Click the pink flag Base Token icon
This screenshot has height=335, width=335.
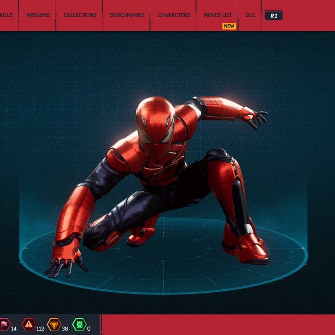(5, 325)
